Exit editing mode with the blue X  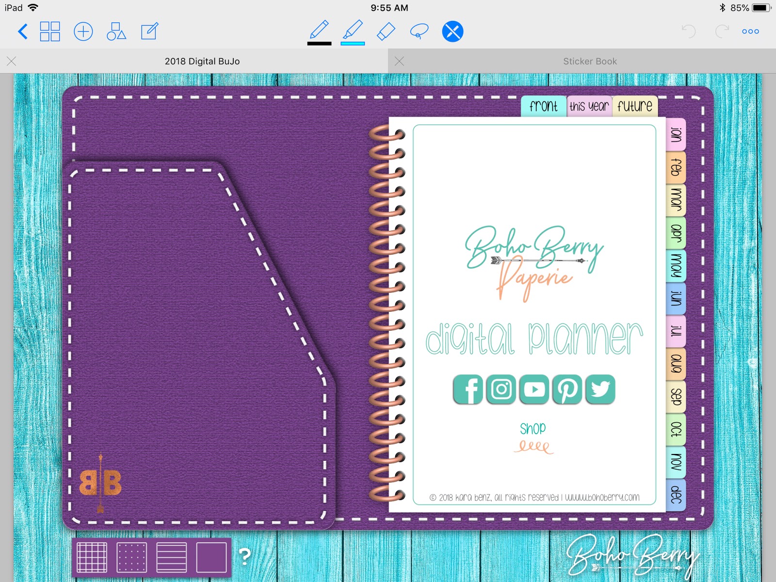click(x=452, y=31)
